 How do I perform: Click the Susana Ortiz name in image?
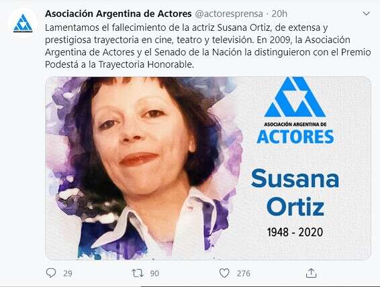coord(295,192)
